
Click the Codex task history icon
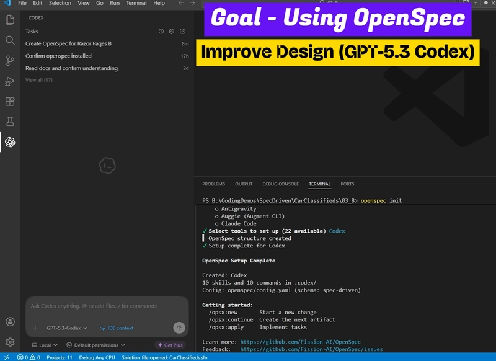pos(161,32)
